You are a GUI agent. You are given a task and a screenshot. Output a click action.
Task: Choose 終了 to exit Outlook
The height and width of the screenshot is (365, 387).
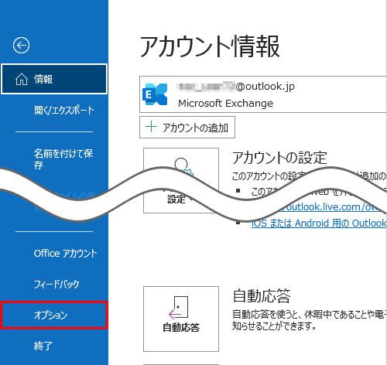(43, 346)
